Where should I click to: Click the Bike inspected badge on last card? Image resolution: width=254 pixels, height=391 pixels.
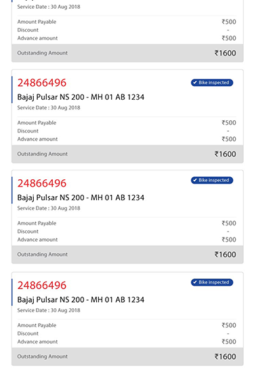(x=212, y=282)
